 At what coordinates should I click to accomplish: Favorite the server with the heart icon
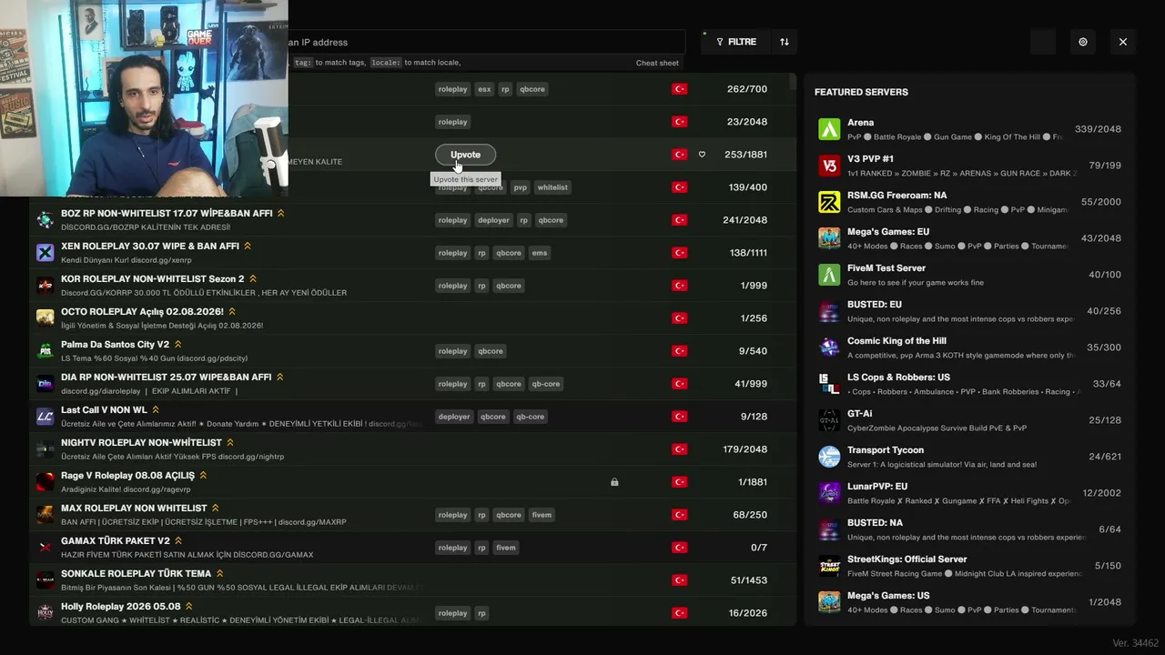(x=702, y=155)
